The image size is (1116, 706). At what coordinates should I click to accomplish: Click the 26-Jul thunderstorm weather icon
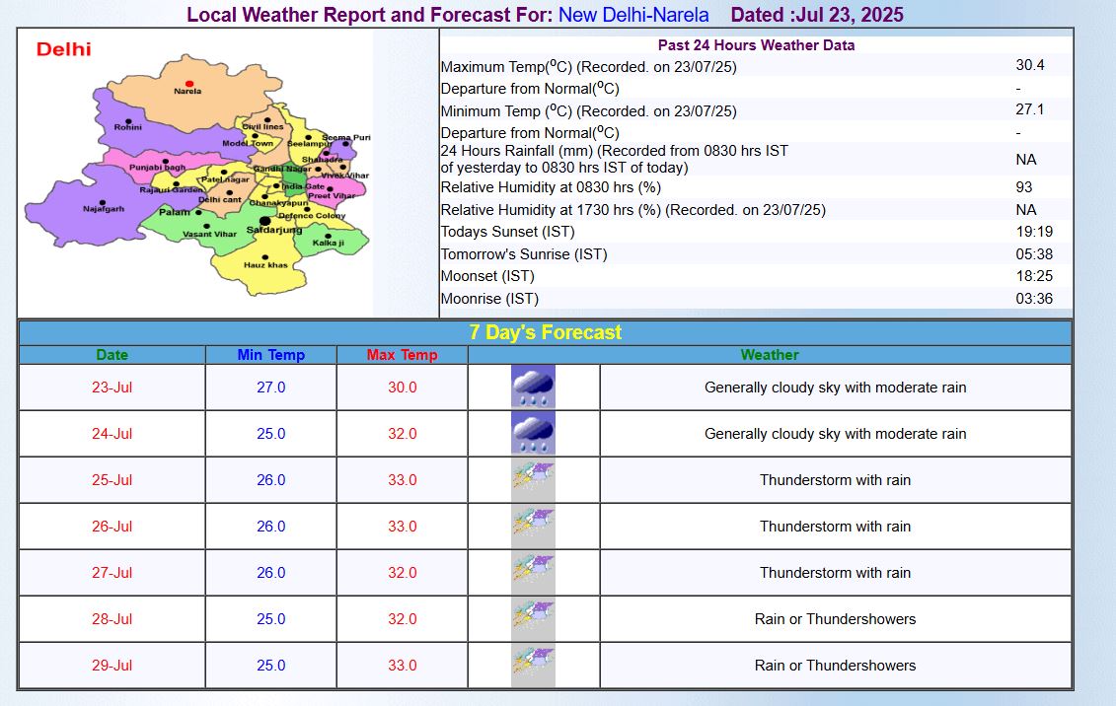point(533,527)
